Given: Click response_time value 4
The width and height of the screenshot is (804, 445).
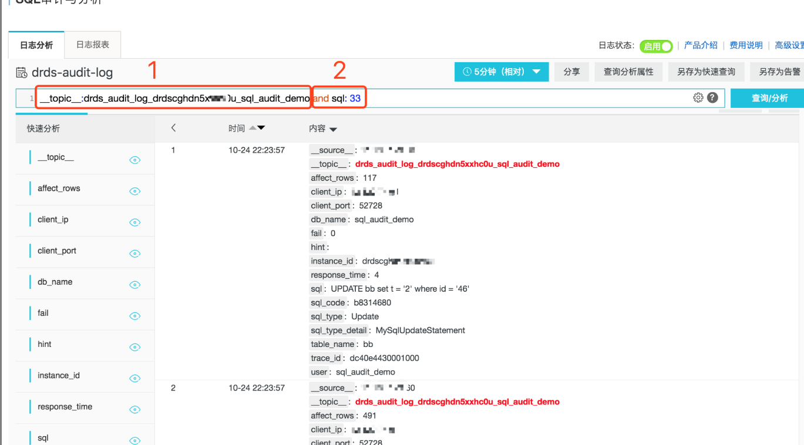Looking at the screenshot, I should tap(376, 275).
